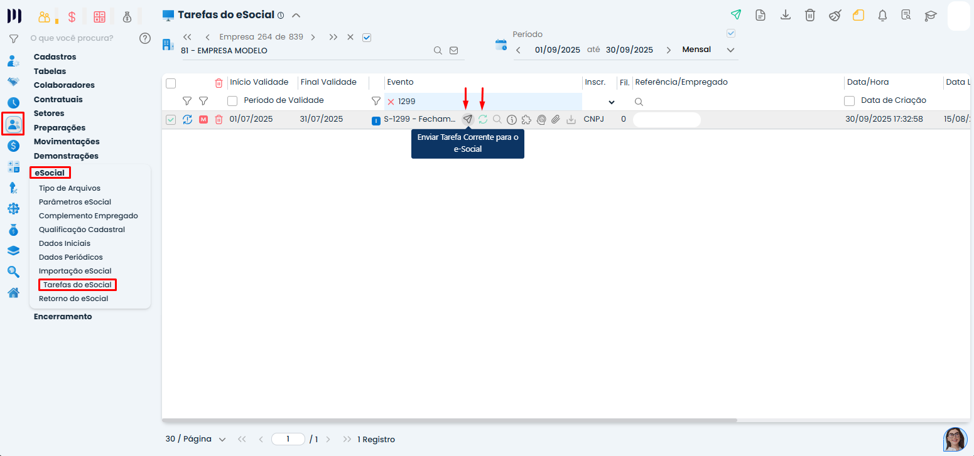
Task: Click the email envelope icon beside company search
Action: (454, 51)
